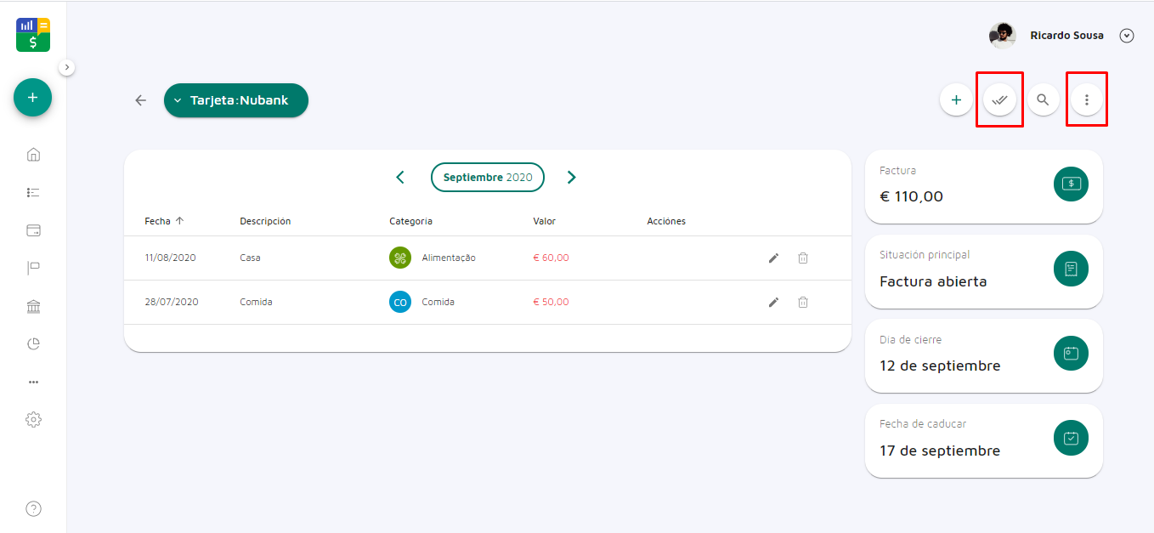This screenshot has width=1154, height=533.
Task: Open the pie chart reports icon
Action: pyautogui.click(x=33, y=344)
